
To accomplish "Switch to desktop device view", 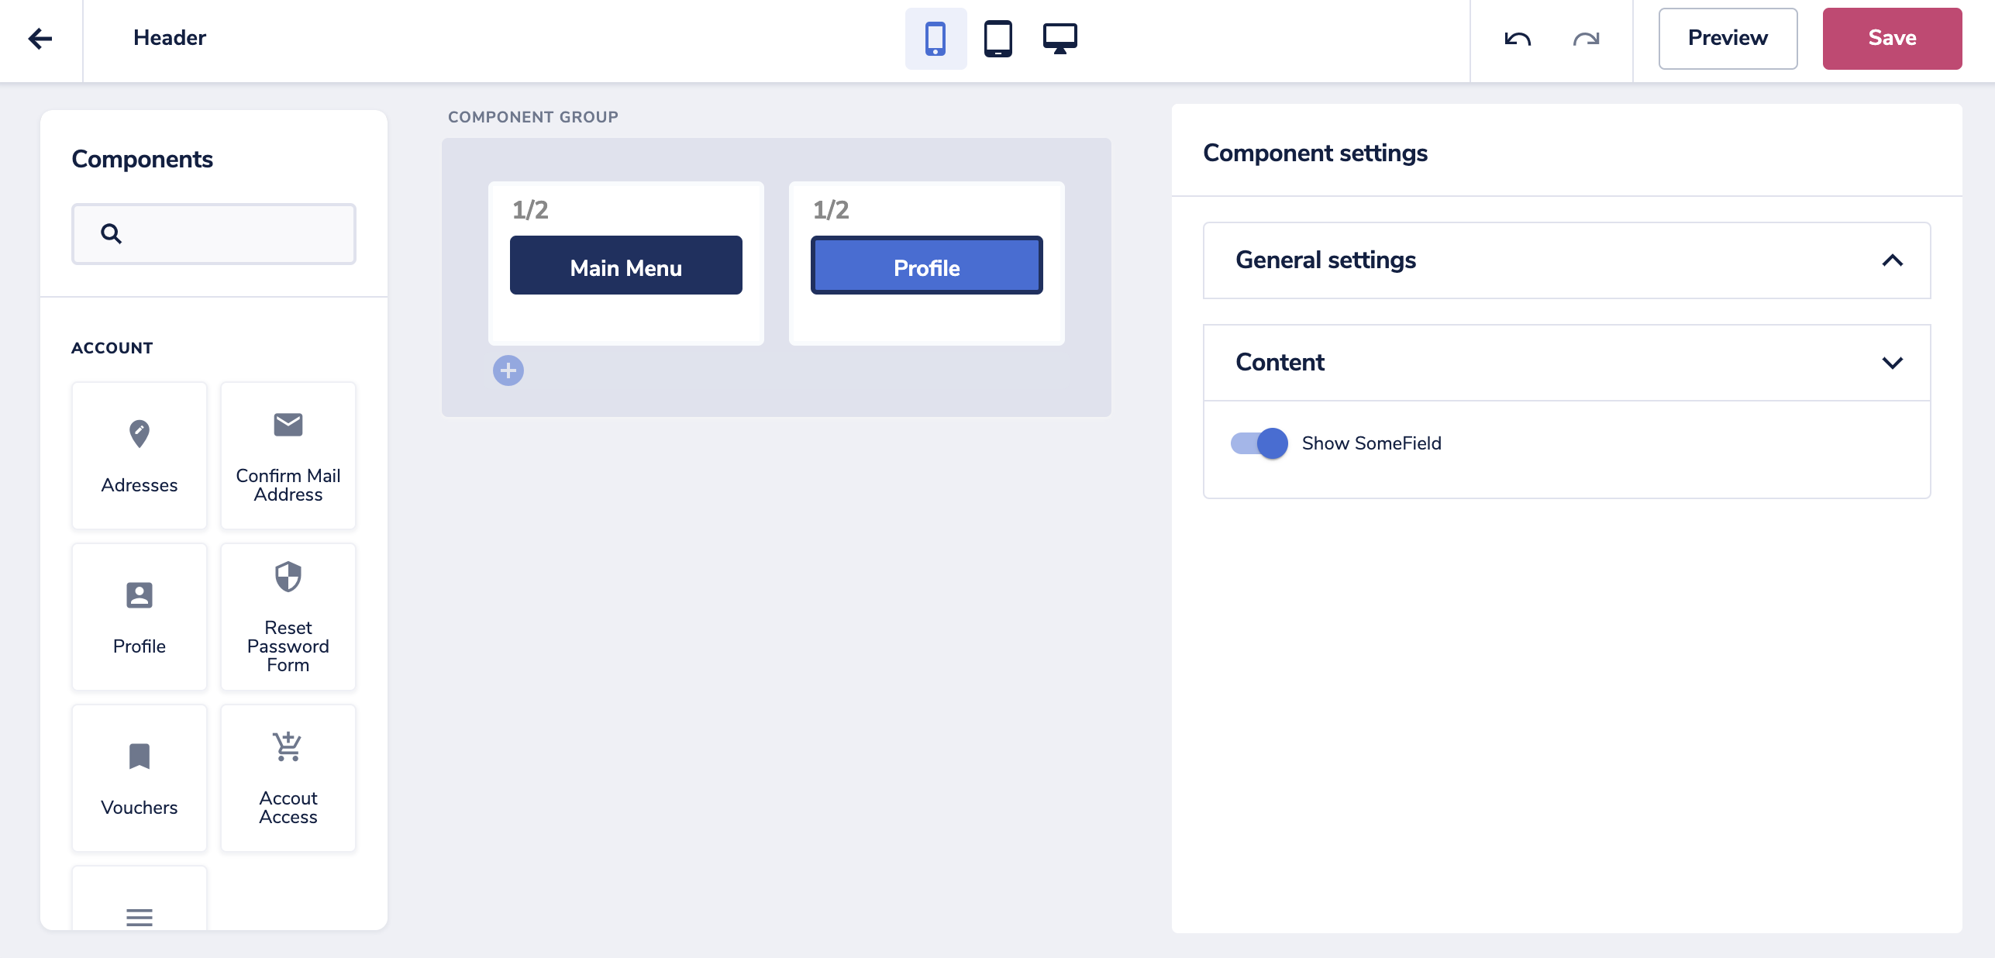I will [x=1060, y=39].
